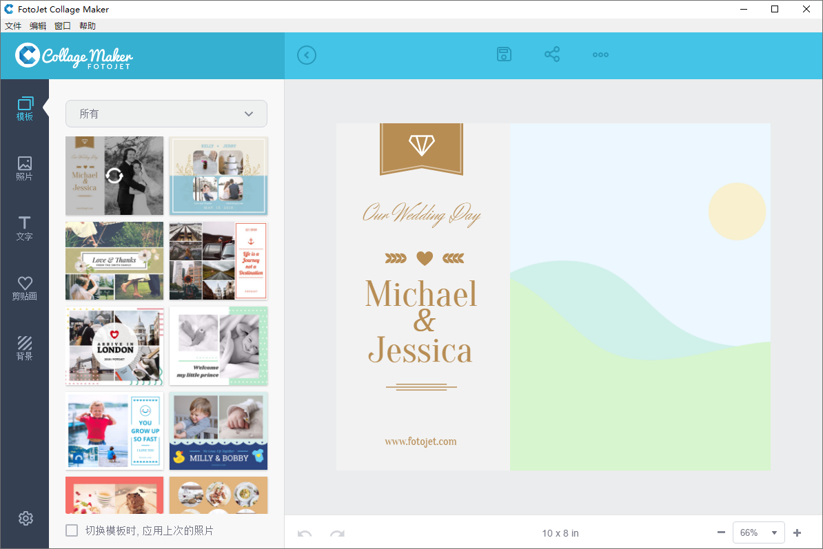Select the 文字 (Text) sidebar tool
Image resolution: width=823 pixels, height=549 pixels.
[x=25, y=228]
